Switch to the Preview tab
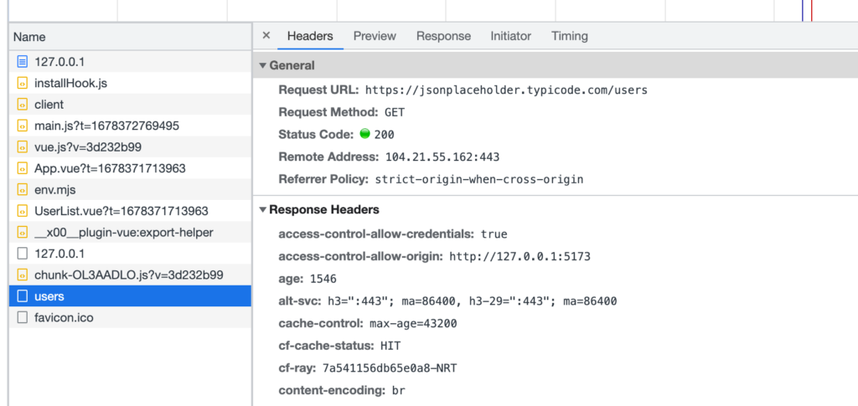858x406 pixels. click(375, 36)
